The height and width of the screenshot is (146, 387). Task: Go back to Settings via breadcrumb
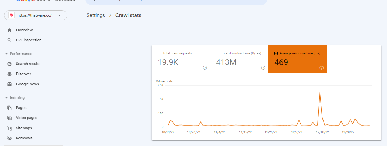tap(96, 15)
